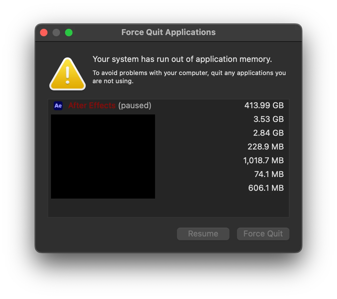Click the yellow warning triangle icon
This screenshot has height=299, width=337.
click(x=68, y=74)
